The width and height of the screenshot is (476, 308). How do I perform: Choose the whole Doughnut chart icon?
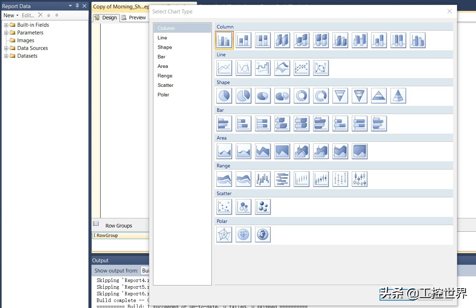point(302,96)
